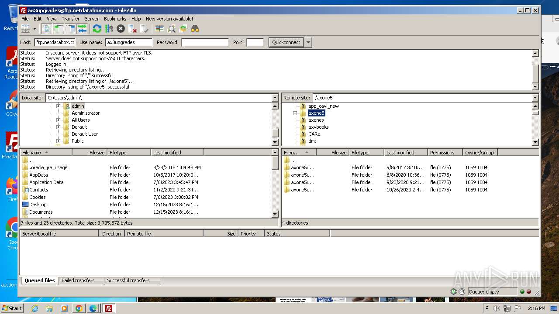Expand the axone5 remote folder
Screen dimensions: 559x314
(x=295, y=113)
